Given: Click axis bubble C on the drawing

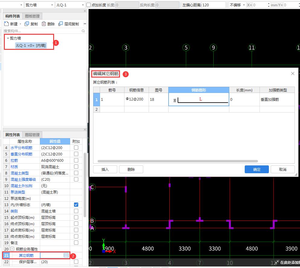Looking at the screenshot, I should pyautogui.click(x=92, y=187).
